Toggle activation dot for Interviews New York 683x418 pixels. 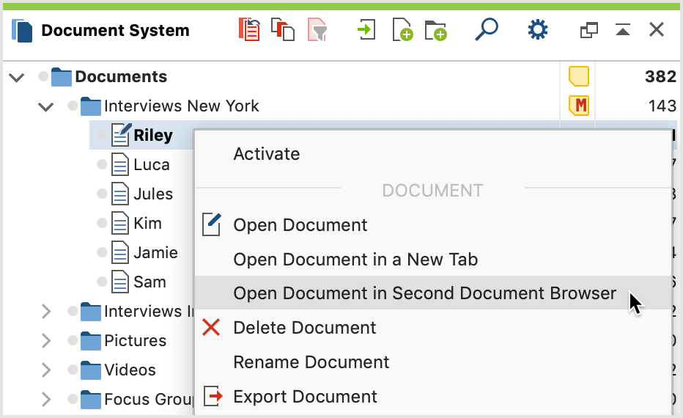click(x=73, y=106)
